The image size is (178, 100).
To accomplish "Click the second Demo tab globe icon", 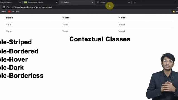I will tap(98, 2).
